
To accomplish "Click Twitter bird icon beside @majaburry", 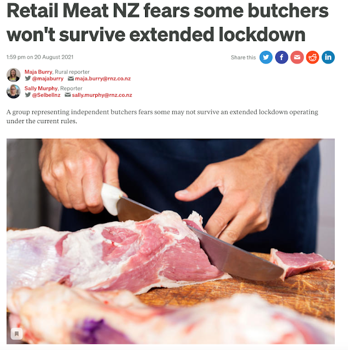I will tap(28, 78).
